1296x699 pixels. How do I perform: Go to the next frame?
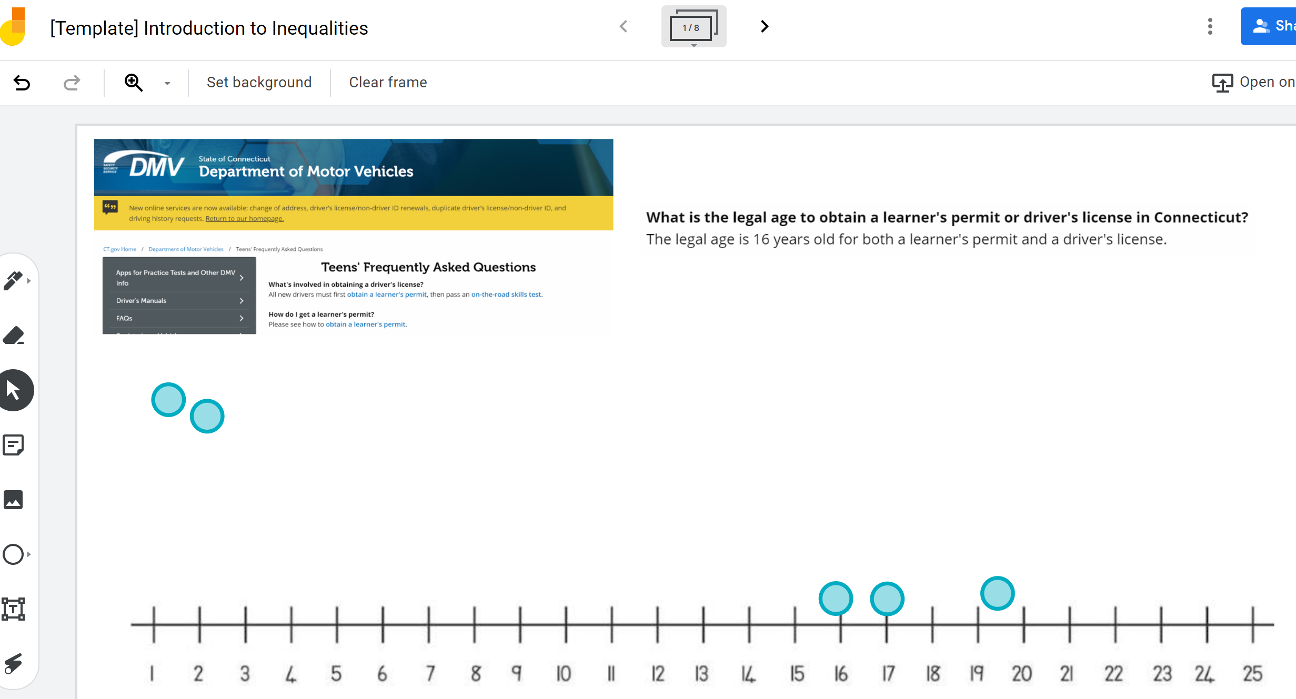[765, 26]
